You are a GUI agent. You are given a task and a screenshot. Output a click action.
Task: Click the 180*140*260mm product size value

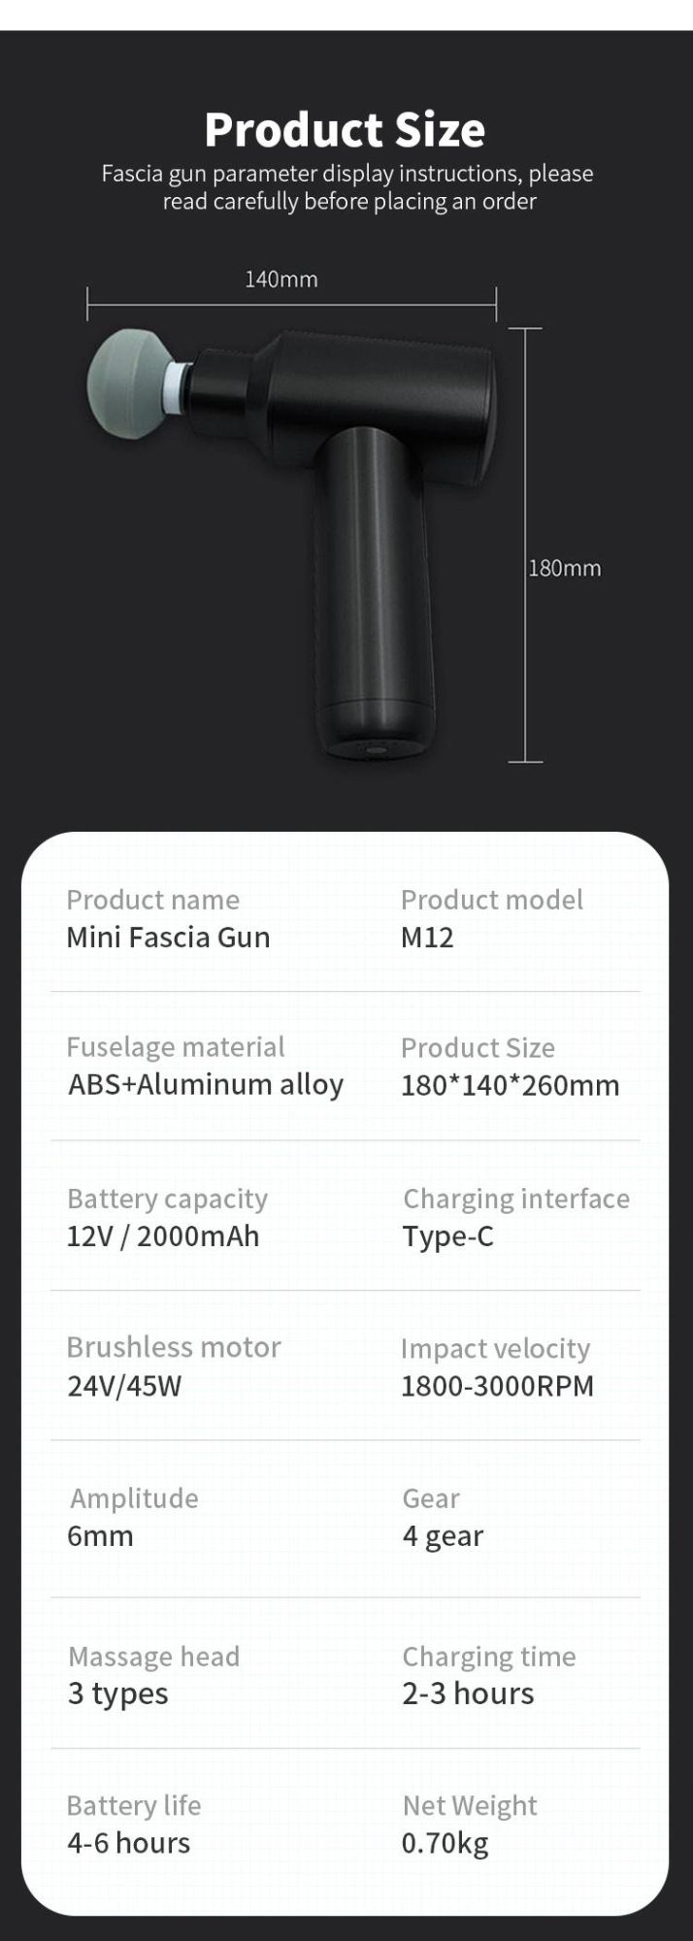510,1085
